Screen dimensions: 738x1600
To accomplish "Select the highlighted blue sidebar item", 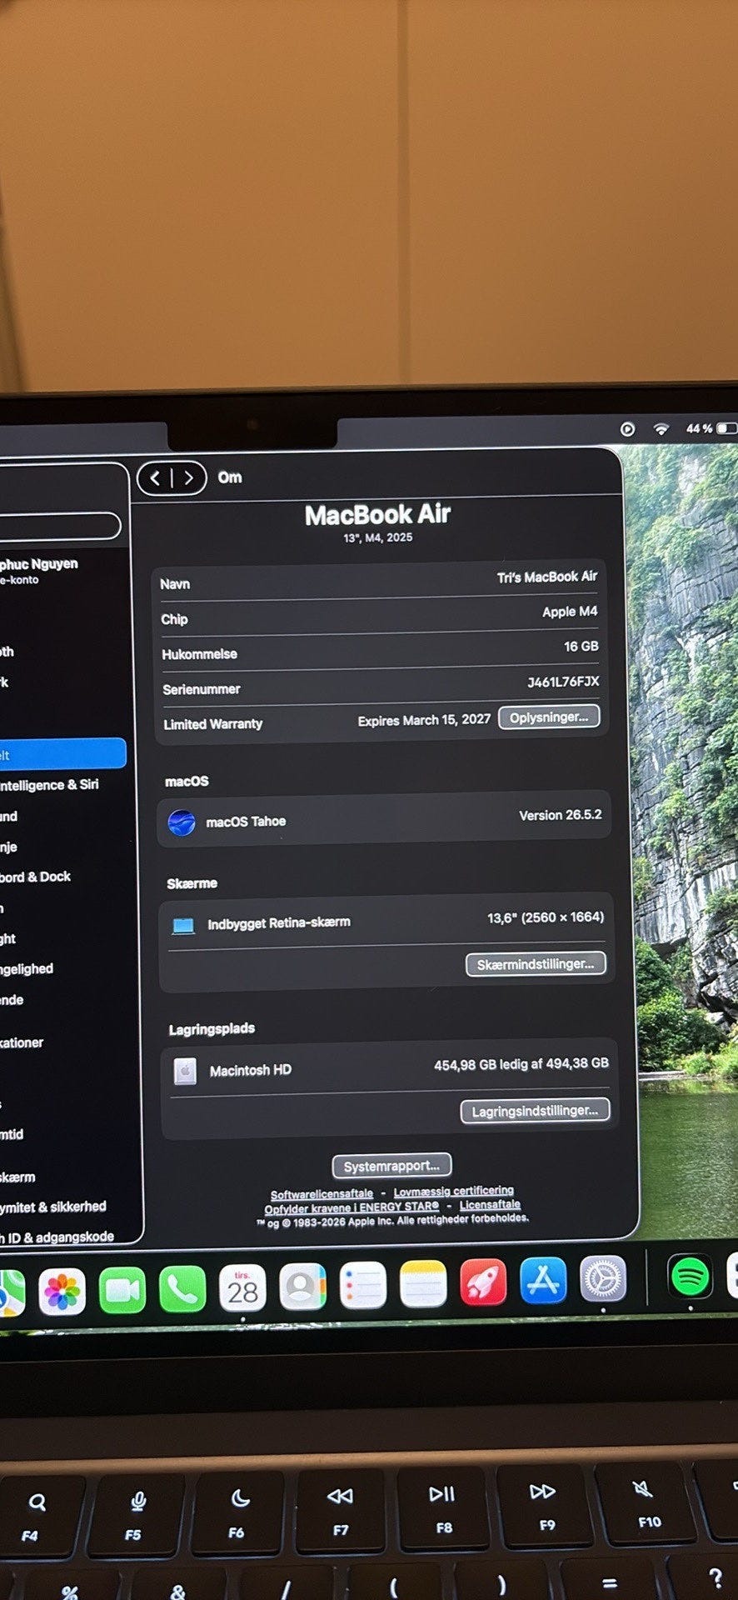I will point(62,754).
